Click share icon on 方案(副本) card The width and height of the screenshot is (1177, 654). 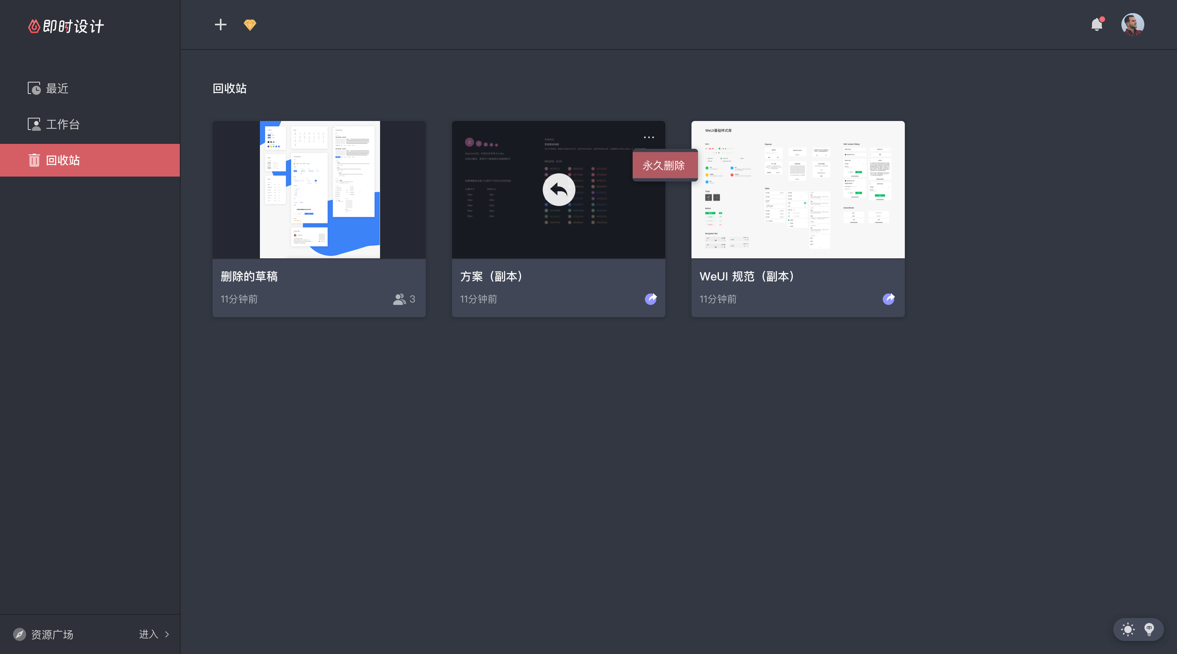tap(651, 299)
